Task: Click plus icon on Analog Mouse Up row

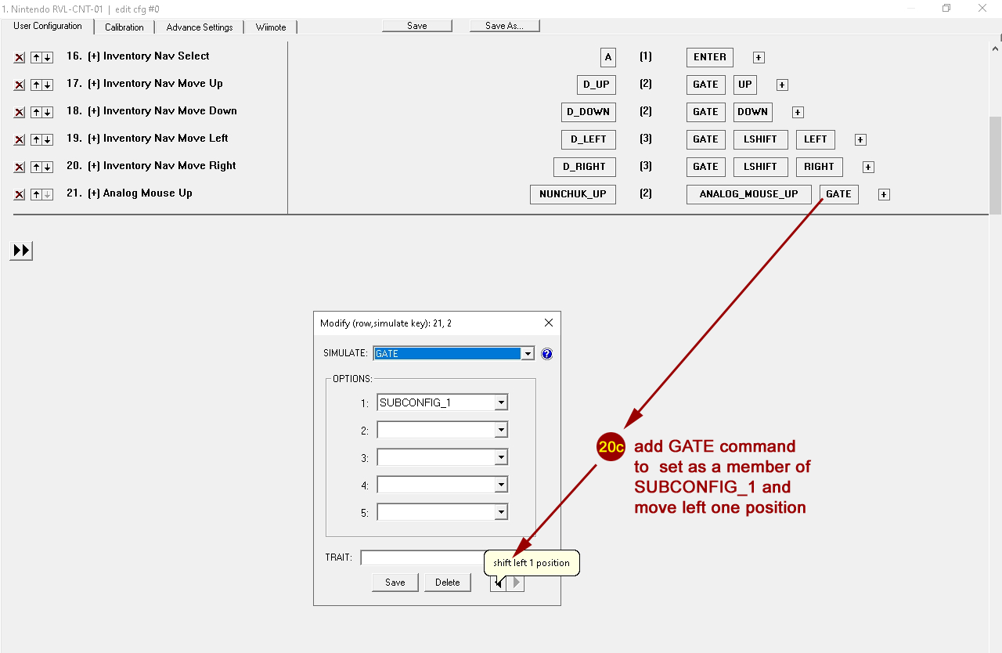Action: pyautogui.click(x=884, y=195)
